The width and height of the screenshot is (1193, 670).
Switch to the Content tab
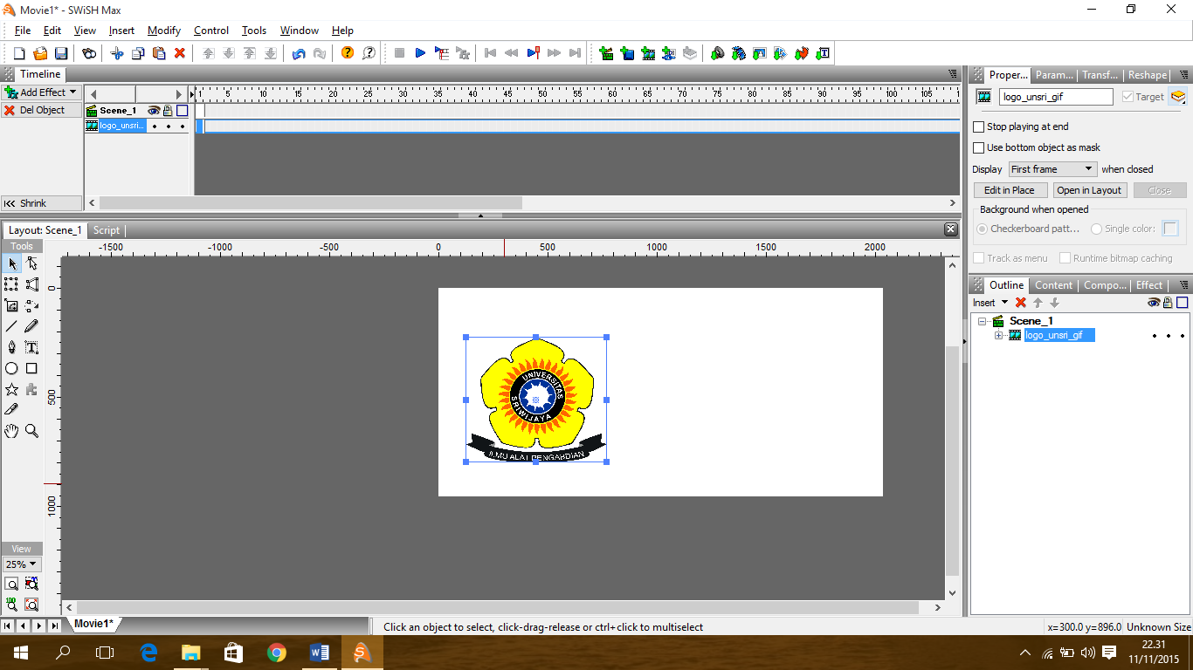tap(1053, 285)
